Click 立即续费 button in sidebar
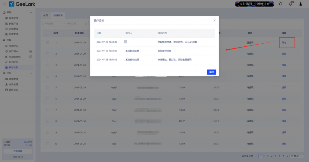309x162 pixels. coord(18,151)
